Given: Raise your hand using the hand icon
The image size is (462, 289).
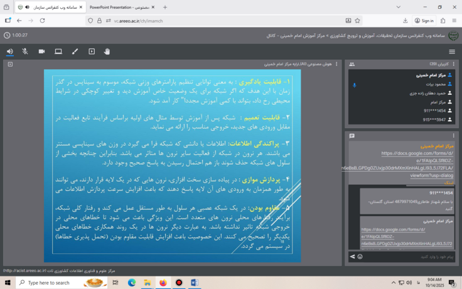Looking at the screenshot, I should [x=107, y=52].
